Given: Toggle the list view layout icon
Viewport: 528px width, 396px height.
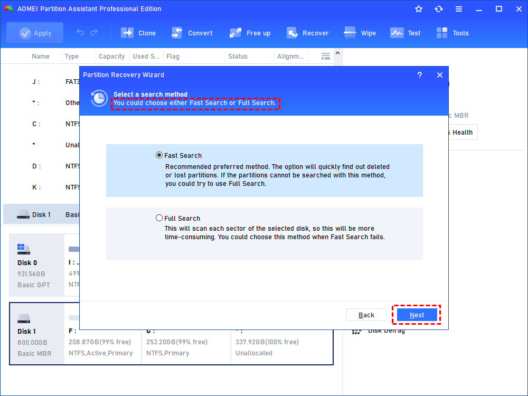Looking at the screenshot, I should click(x=325, y=55).
